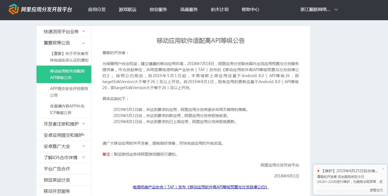The width and height of the screenshot is (388, 196).
Task: Select 移动应用软件适配高API等级公告 sidebar item
Action: point(64,74)
